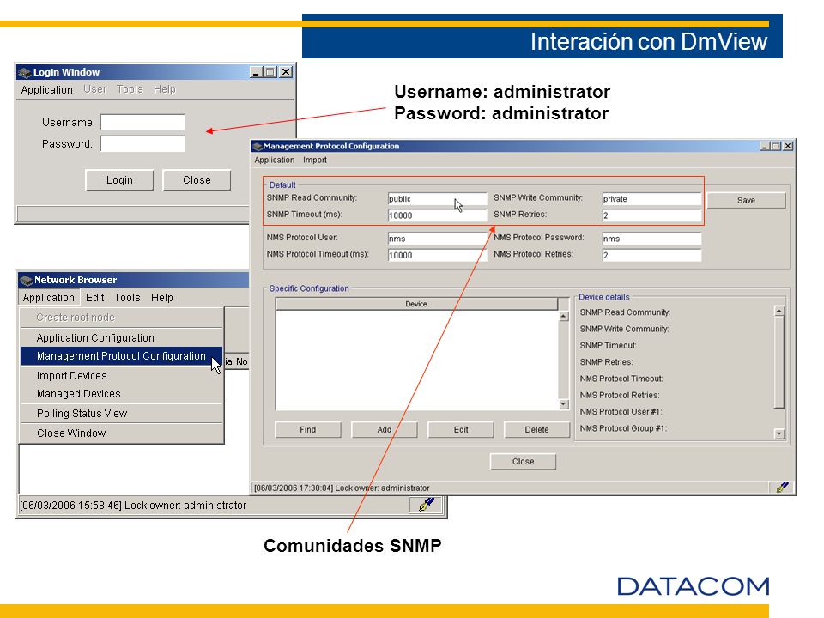Open Edit menu in Network Browser

pyautogui.click(x=94, y=298)
